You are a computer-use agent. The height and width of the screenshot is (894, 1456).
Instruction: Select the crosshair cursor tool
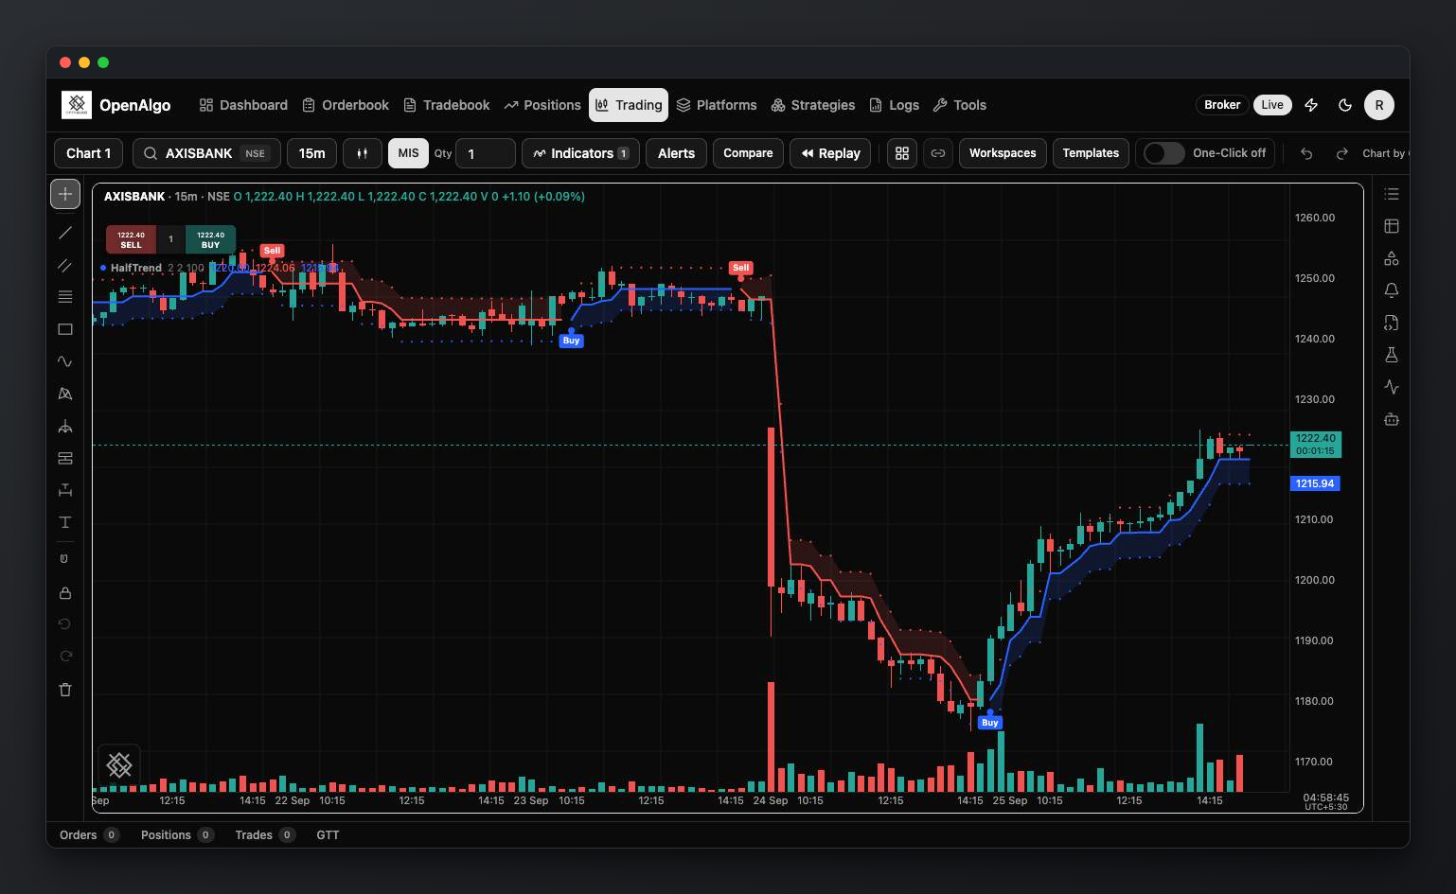click(x=65, y=194)
